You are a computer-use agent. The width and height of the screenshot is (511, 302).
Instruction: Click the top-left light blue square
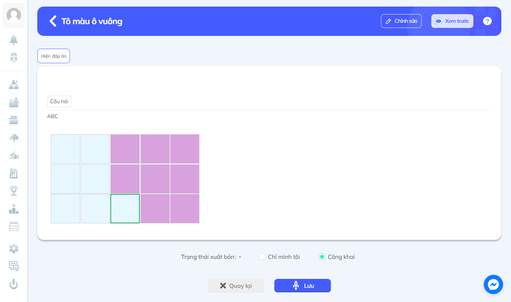click(x=65, y=149)
